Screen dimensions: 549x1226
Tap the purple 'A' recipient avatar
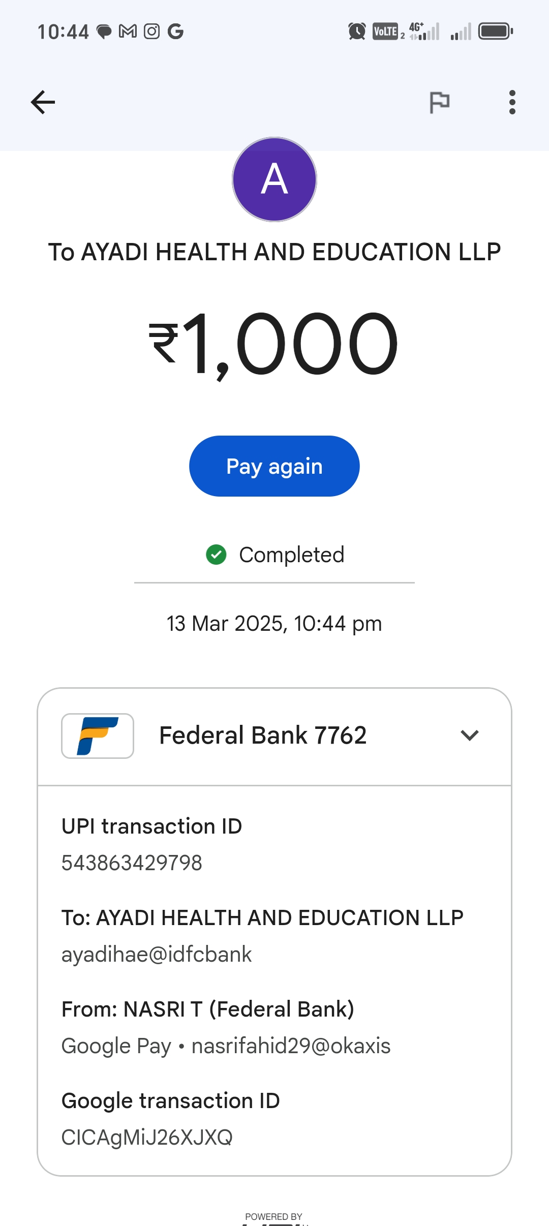274,179
